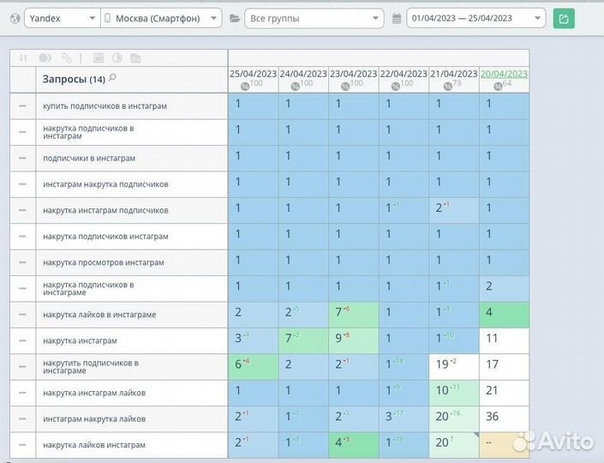Click the globe icon beside Yandex
604x463 pixels.
click(x=15, y=18)
